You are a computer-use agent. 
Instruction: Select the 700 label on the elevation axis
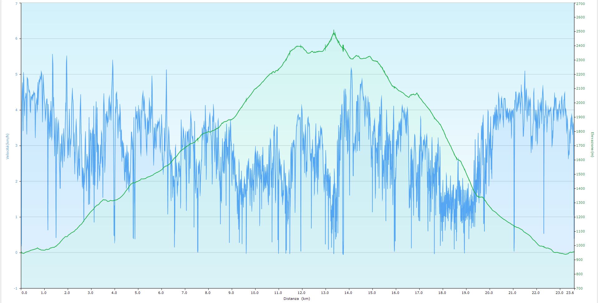click(580, 288)
